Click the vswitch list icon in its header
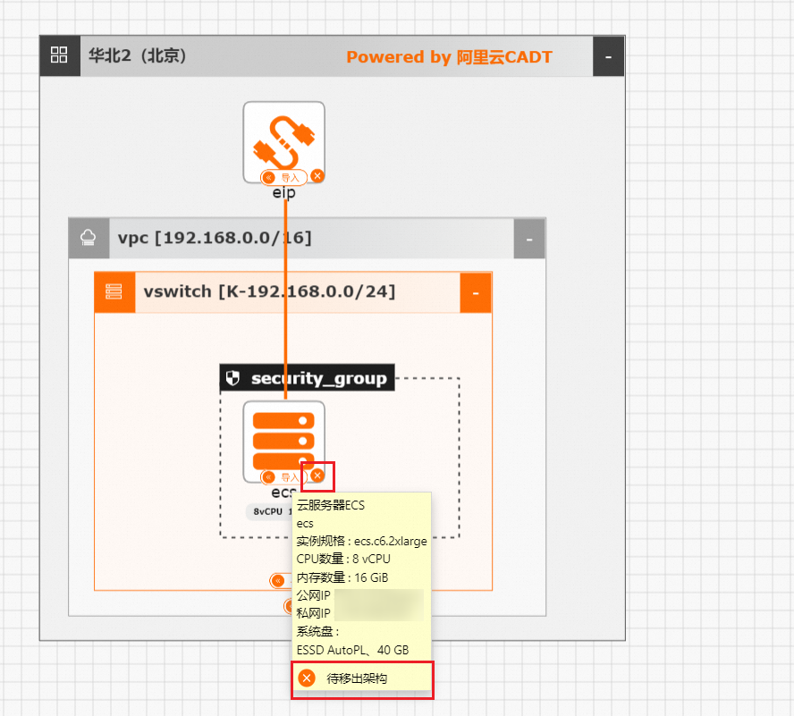Screen dimensions: 794x716 pos(114,291)
